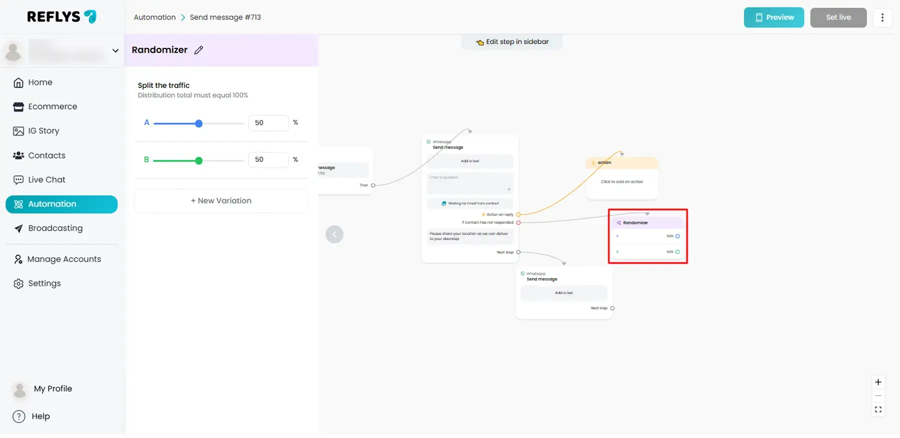The width and height of the screenshot is (900, 438).
Task: Zoom in the canvas with plus icon
Action: click(x=878, y=382)
